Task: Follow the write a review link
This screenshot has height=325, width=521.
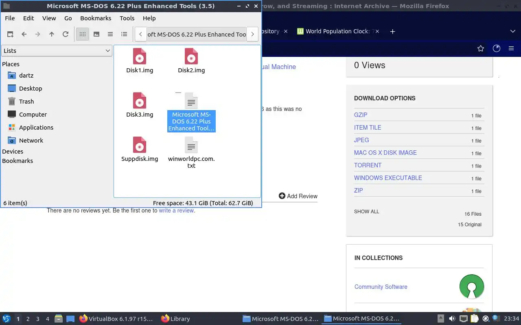Action: point(176,210)
